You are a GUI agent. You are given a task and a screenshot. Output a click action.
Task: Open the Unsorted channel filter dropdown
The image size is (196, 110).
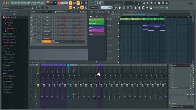pyautogui.click(x=47, y=12)
